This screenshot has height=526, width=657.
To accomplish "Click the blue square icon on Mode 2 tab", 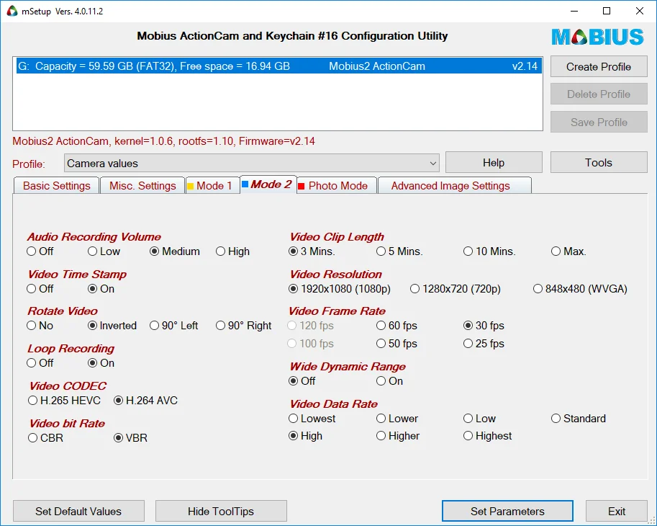I will pyautogui.click(x=245, y=184).
